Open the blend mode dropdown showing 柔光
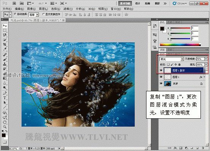Screen dimensions: 210x151 click(x=172, y=59)
